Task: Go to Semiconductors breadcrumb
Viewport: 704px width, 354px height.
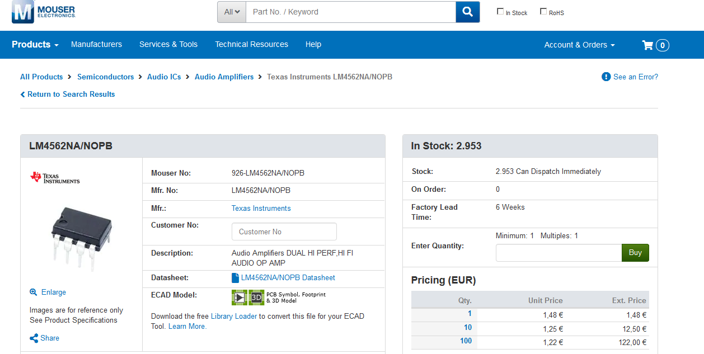Action: pos(106,77)
